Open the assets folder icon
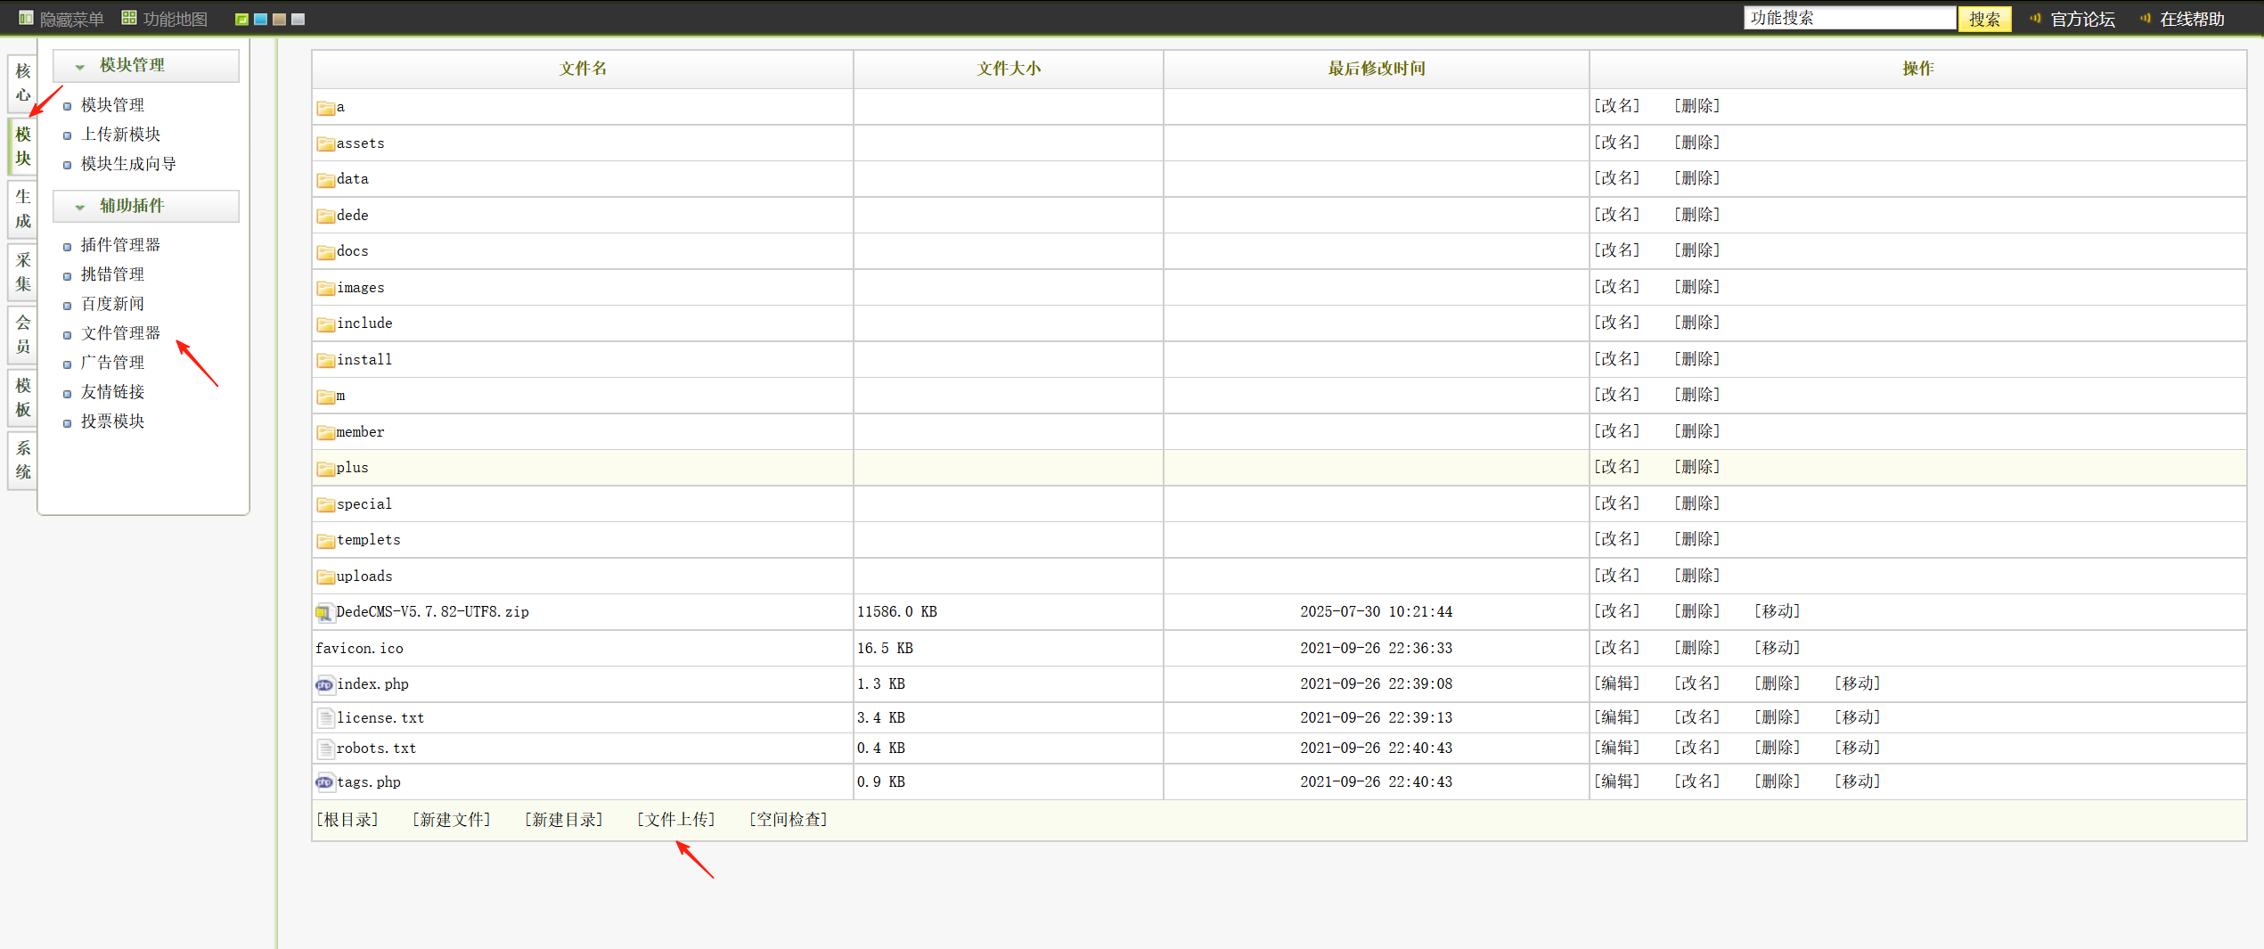This screenshot has width=2264, height=949. click(325, 143)
